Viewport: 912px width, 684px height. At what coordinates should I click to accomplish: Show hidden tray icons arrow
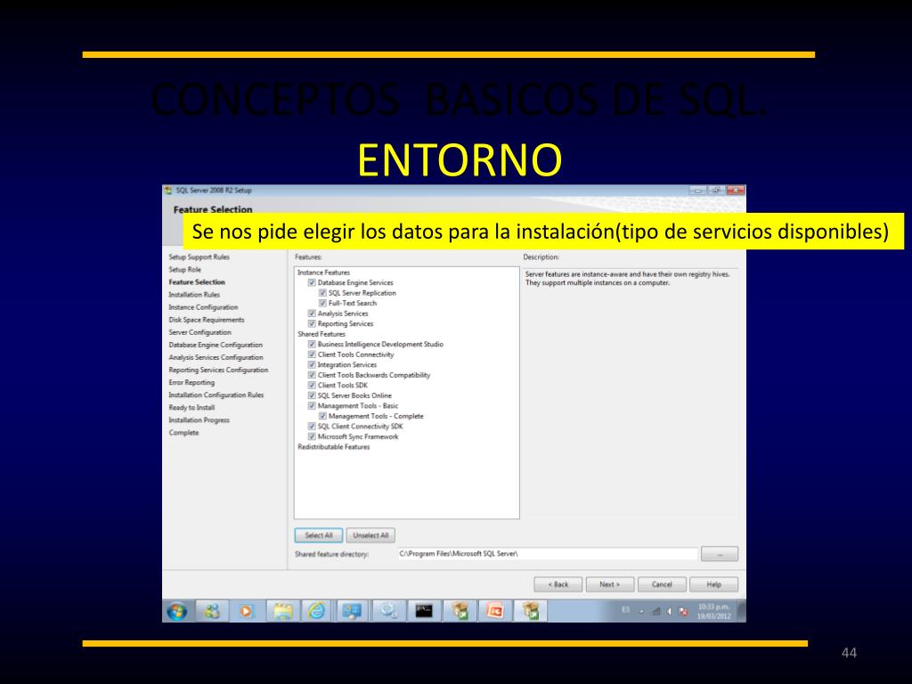coord(641,612)
